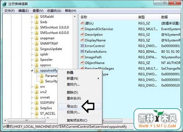Click the binary icon of ErrorControl value
This screenshot has width=183, height=132.
pyautogui.click(x=82, y=46)
